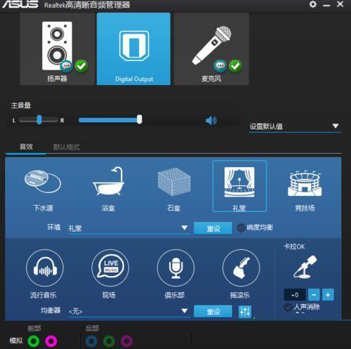Apply the 俱乐部 club equalizer preset
Image resolution: width=351 pixels, height=349 pixels.
[x=175, y=268]
